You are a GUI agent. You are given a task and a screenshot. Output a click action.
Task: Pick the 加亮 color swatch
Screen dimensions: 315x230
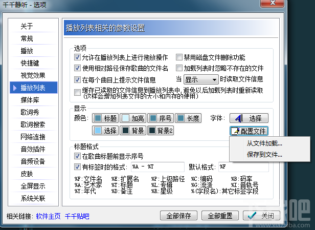click(x=133, y=118)
